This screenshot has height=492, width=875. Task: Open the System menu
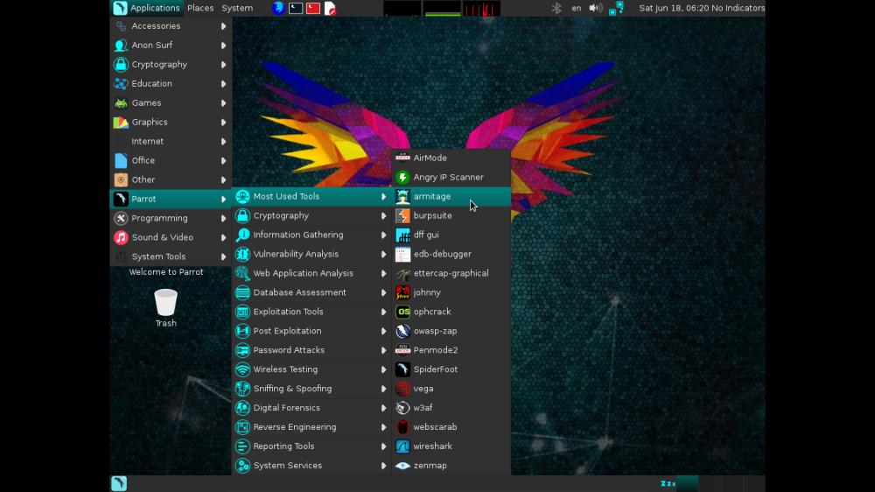[x=237, y=8]
